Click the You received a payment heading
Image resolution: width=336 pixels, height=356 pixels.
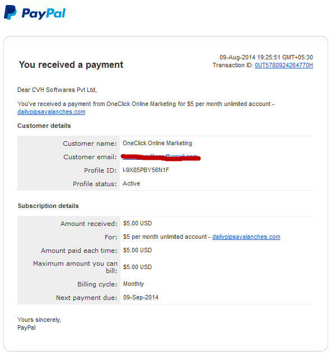click(71, 64)
